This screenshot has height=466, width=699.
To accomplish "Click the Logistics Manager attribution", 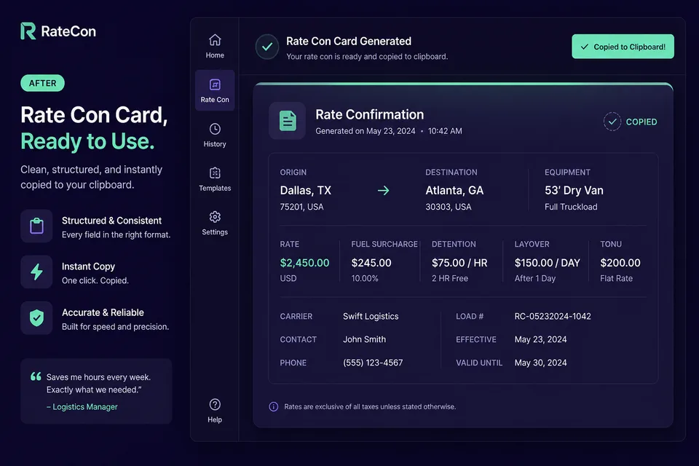I will pos(82,407).
